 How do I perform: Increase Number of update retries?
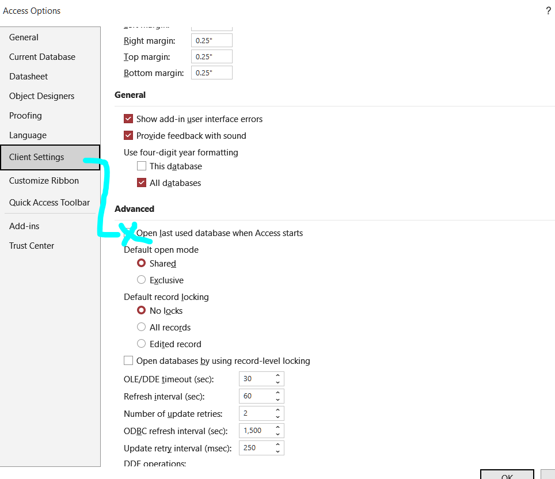click(x=278, y=410)
